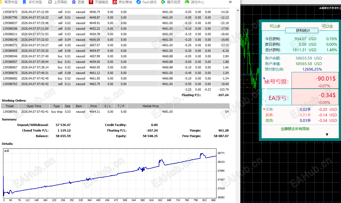Toggle the 可以空 allow-short option
This screenshot has height=203, width=341.
tap(327, 26)
